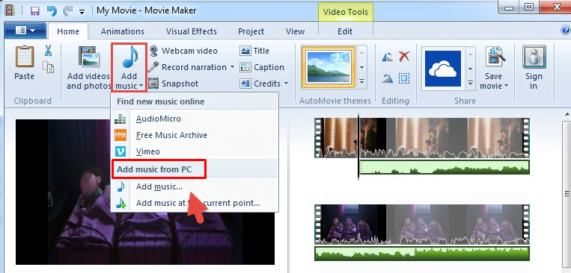Open the View tab
The image size is (571, 273).
pos(296,31)
